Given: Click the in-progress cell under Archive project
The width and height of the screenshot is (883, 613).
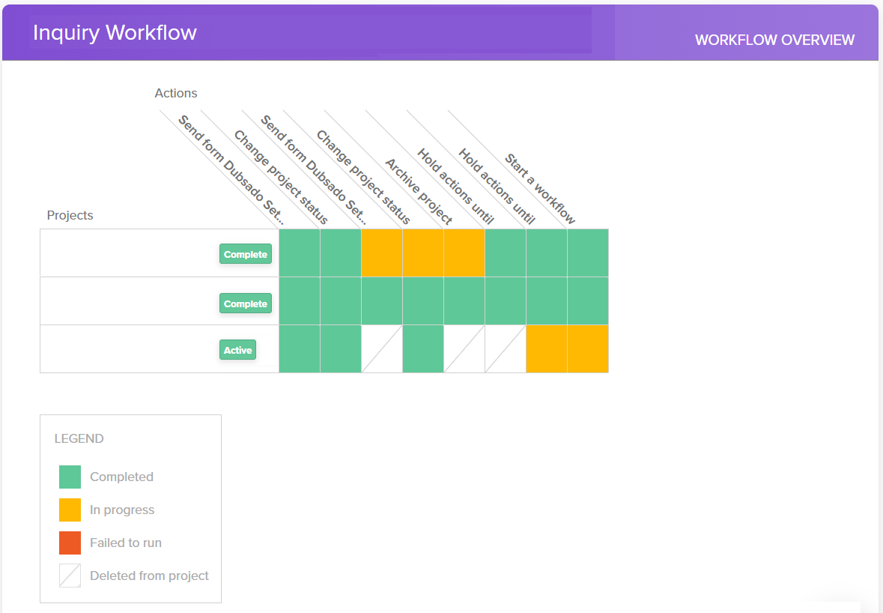Looking at the screenshot, I should coord(464,253).
